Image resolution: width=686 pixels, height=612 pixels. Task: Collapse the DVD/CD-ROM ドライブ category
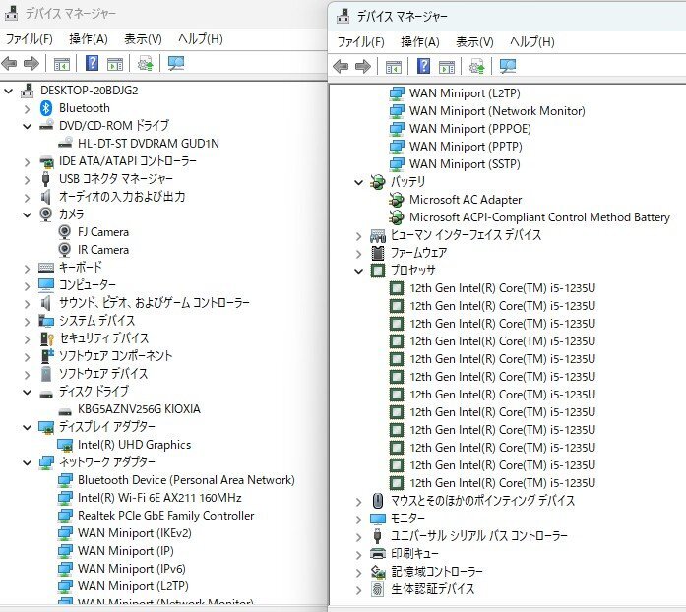pyautogui.click(x=28, y=126)
